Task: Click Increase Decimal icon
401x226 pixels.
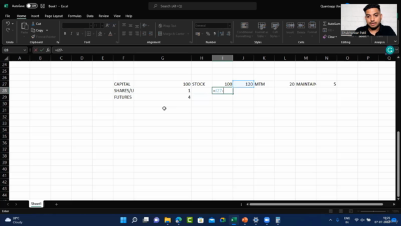Action: tap(221, 33)
